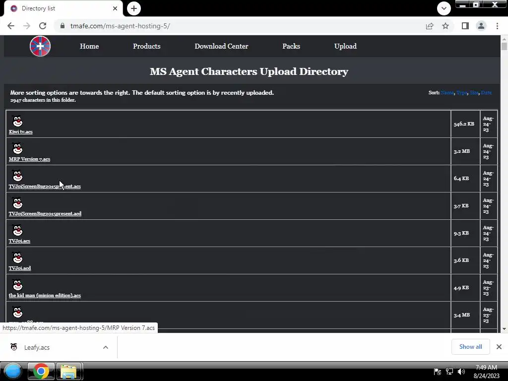Screen dimensions: 508x381
Task: Click the padlock site info icon
Action: click(x=63, y=26)
